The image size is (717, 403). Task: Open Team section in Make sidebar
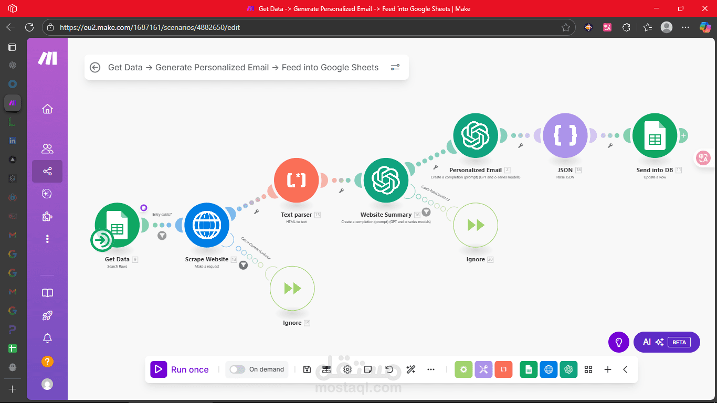47,149
